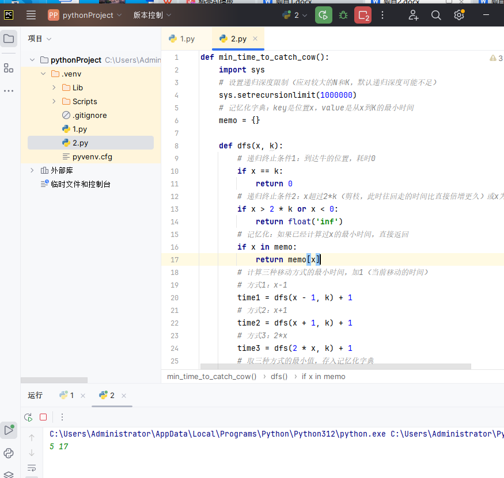This screenshot has width=504, height=478.
Task: Click the warnings indicator showing 3
Action: coord(496,58)
